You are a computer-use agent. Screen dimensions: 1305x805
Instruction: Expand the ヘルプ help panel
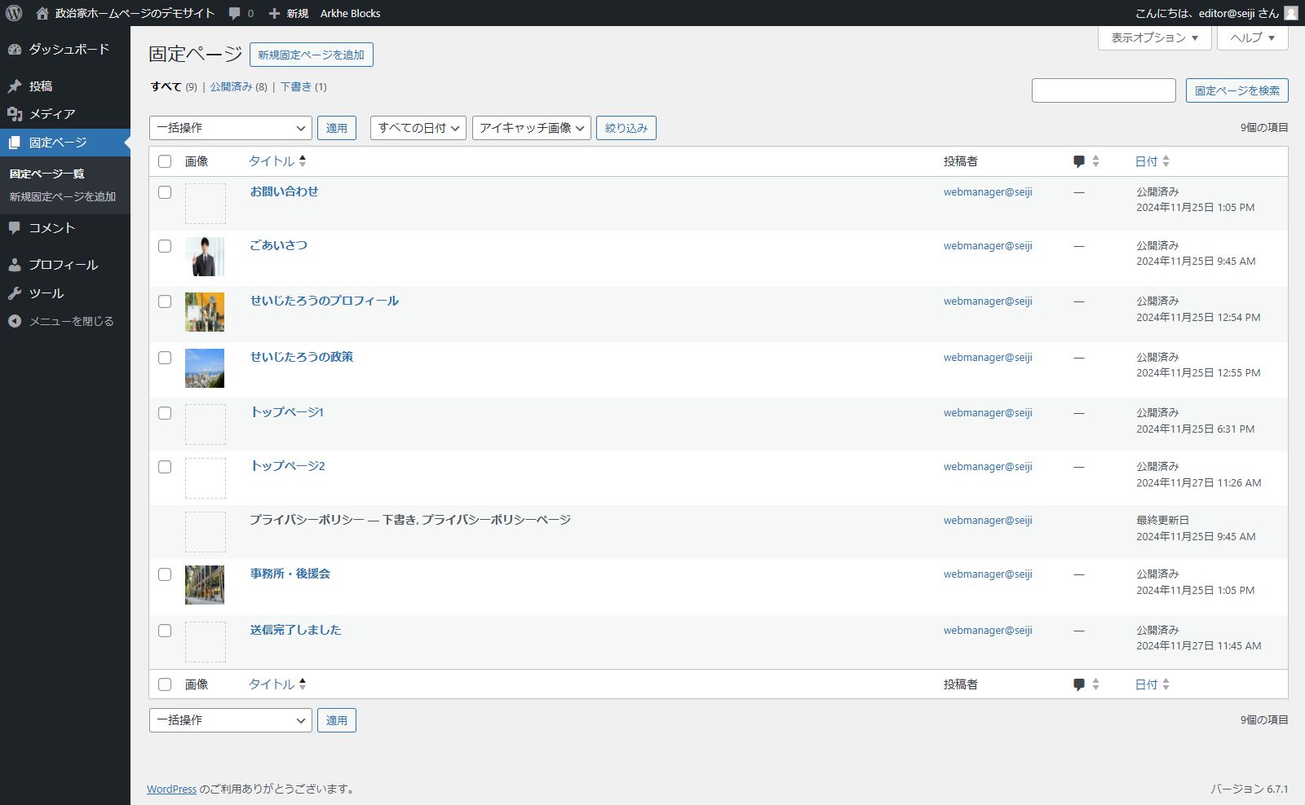click(1253, 37)
